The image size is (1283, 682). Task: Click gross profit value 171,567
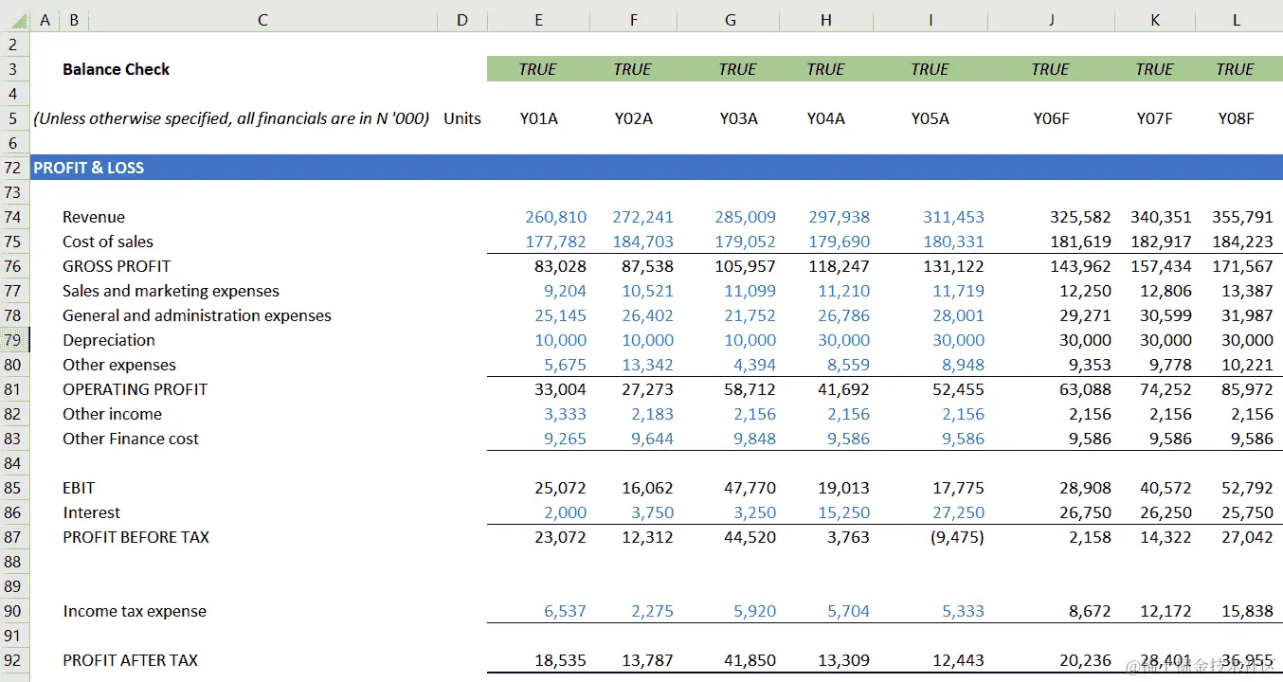1242,266
